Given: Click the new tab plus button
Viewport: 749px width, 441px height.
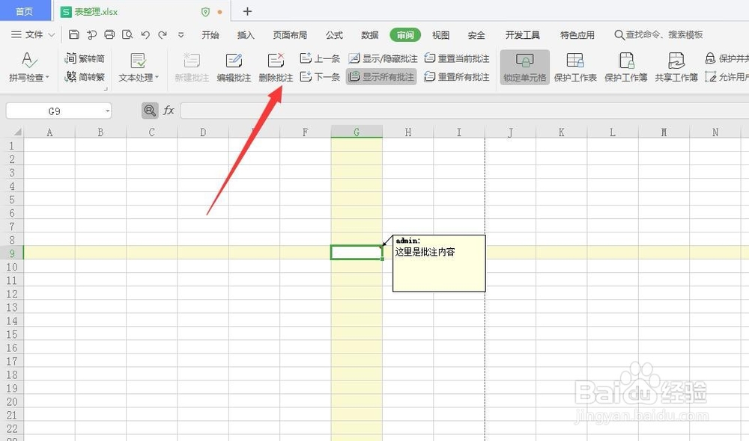Looking at the screenshot, I should click(x=247, y=11).
